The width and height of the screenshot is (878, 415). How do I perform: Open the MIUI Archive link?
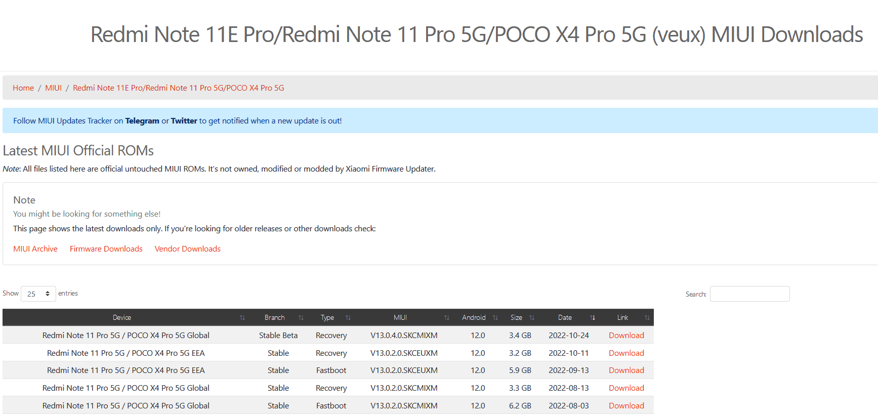[x=35, y=249]
